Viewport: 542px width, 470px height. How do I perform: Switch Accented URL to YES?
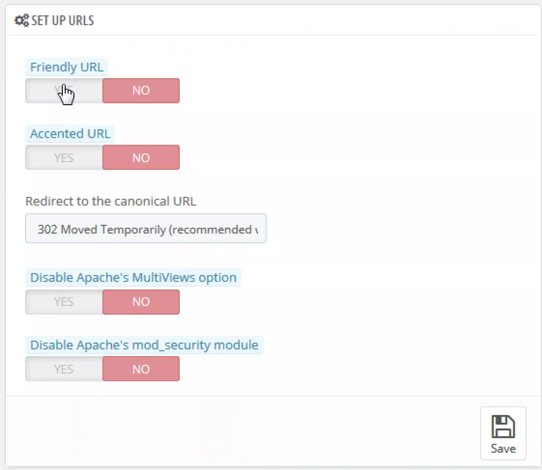[x=64, y=158]
